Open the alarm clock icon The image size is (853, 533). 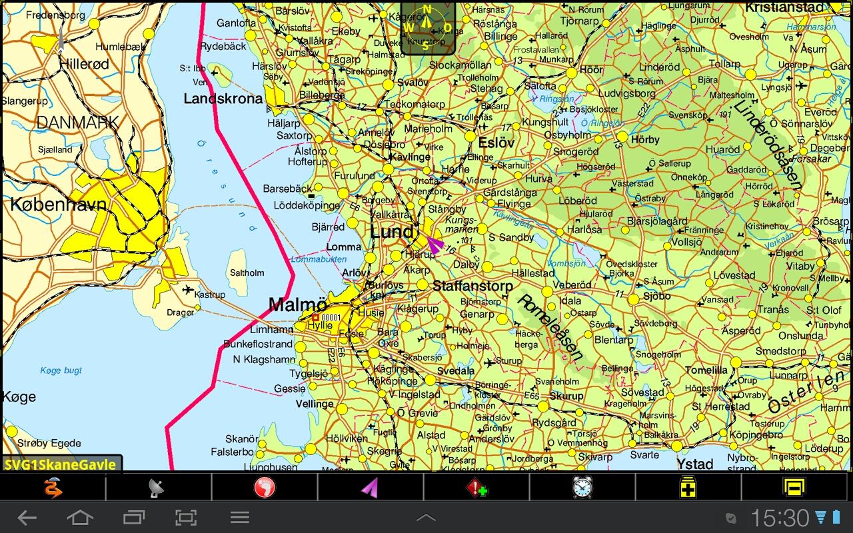tap(582, 488)
